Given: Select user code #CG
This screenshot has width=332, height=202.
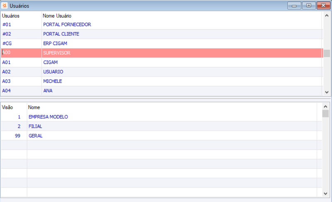Looking at the screenshot, I should [7, 44].
